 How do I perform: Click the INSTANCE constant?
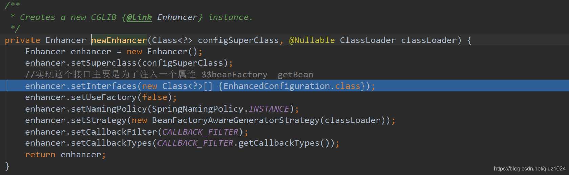[x=269, y=109]
